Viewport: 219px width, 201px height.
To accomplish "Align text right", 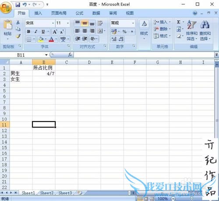I will 92,31.
